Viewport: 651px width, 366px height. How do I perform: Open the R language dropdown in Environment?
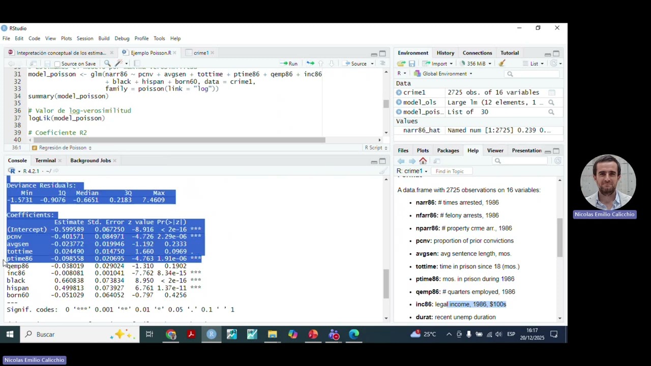pos(402,74)
